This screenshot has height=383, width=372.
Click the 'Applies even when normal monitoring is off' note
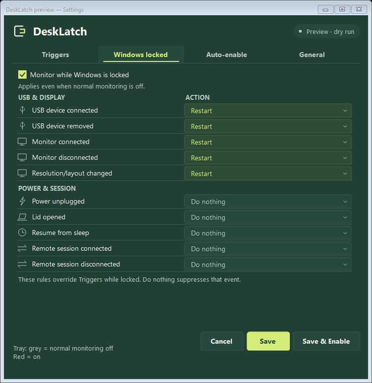pyautogui.click(x=81, y=87)
